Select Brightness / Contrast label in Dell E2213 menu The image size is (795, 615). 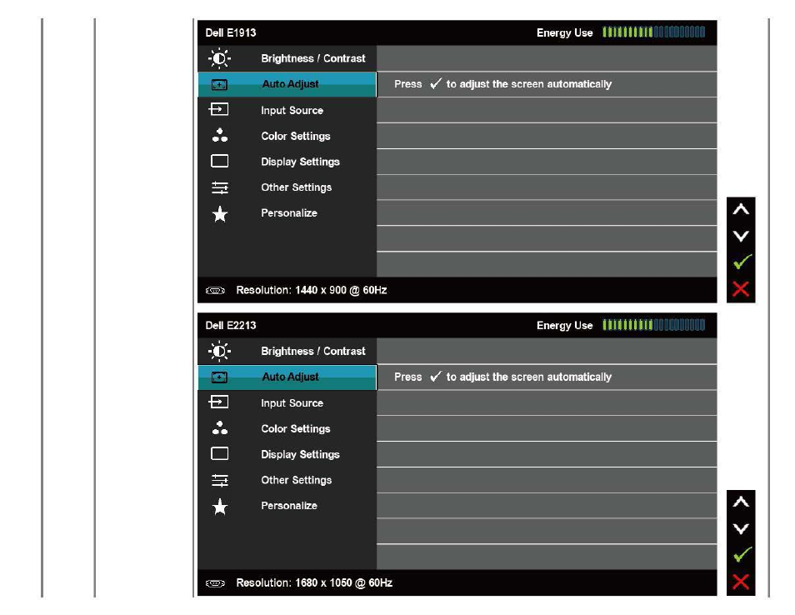(x=312, y=351)
